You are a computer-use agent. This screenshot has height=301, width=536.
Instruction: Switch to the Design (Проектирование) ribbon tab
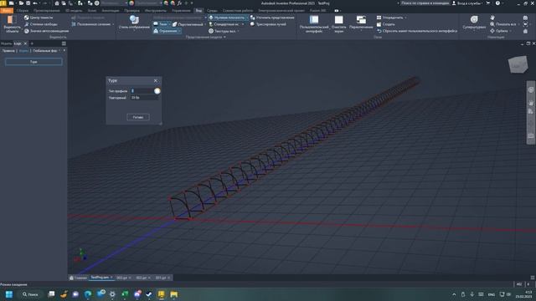pos(47,11)
